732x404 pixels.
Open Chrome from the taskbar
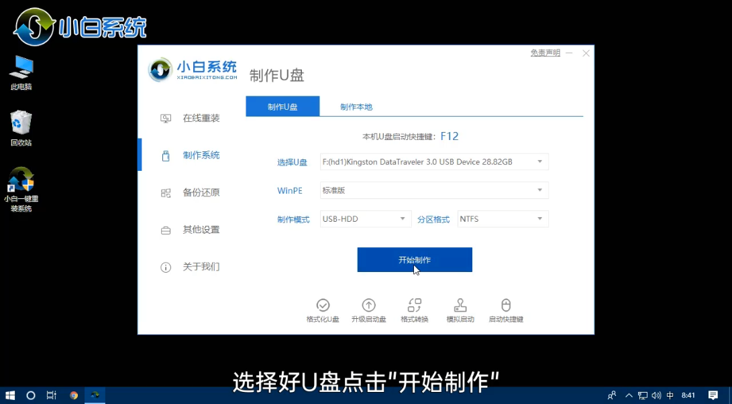coord(74,395)
